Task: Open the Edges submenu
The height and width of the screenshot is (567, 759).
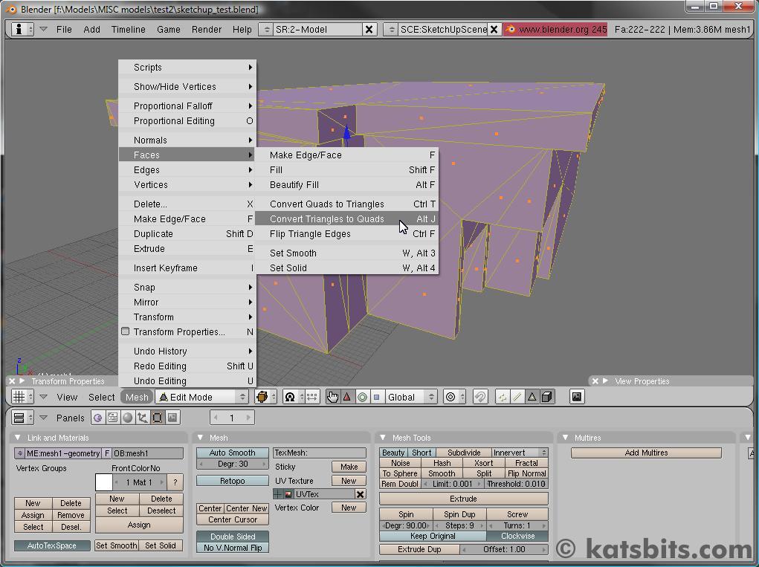Action: click(x=187, y=170)
